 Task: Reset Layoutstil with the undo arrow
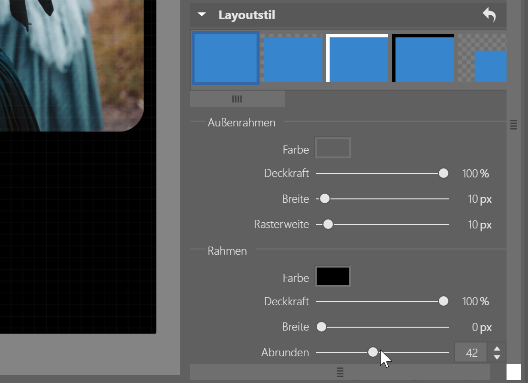489,15
